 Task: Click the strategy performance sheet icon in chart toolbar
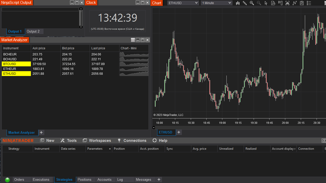click(x=302, y=3)
